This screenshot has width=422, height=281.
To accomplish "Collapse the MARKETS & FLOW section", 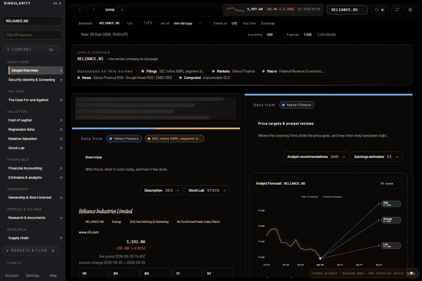I will [x=31, y=251].
